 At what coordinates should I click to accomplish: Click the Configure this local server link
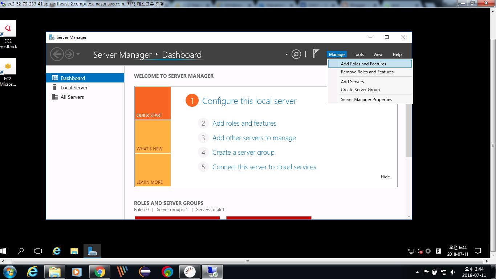click(x=249, y=101)
